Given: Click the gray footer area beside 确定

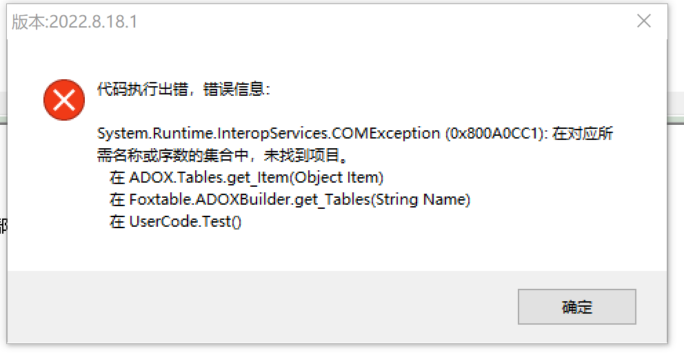Looking at the screenshot, I should (262, 307).
